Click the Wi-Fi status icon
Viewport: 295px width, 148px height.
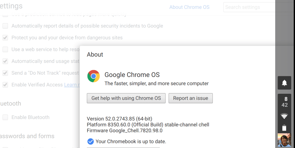click(x=284, y=116)
